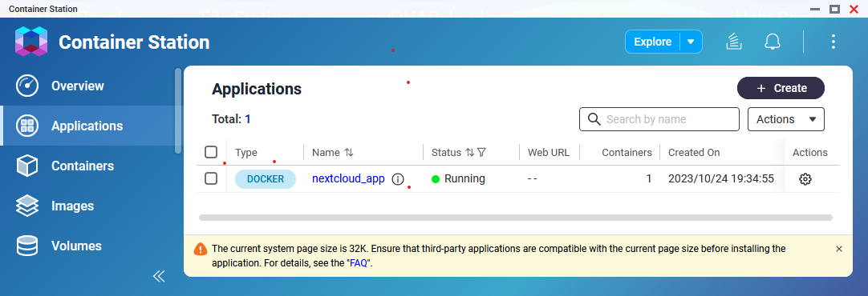Open settings gear for nextcloud_app
The height and width of the screenshot is (296, 868).
coord(805,179)
